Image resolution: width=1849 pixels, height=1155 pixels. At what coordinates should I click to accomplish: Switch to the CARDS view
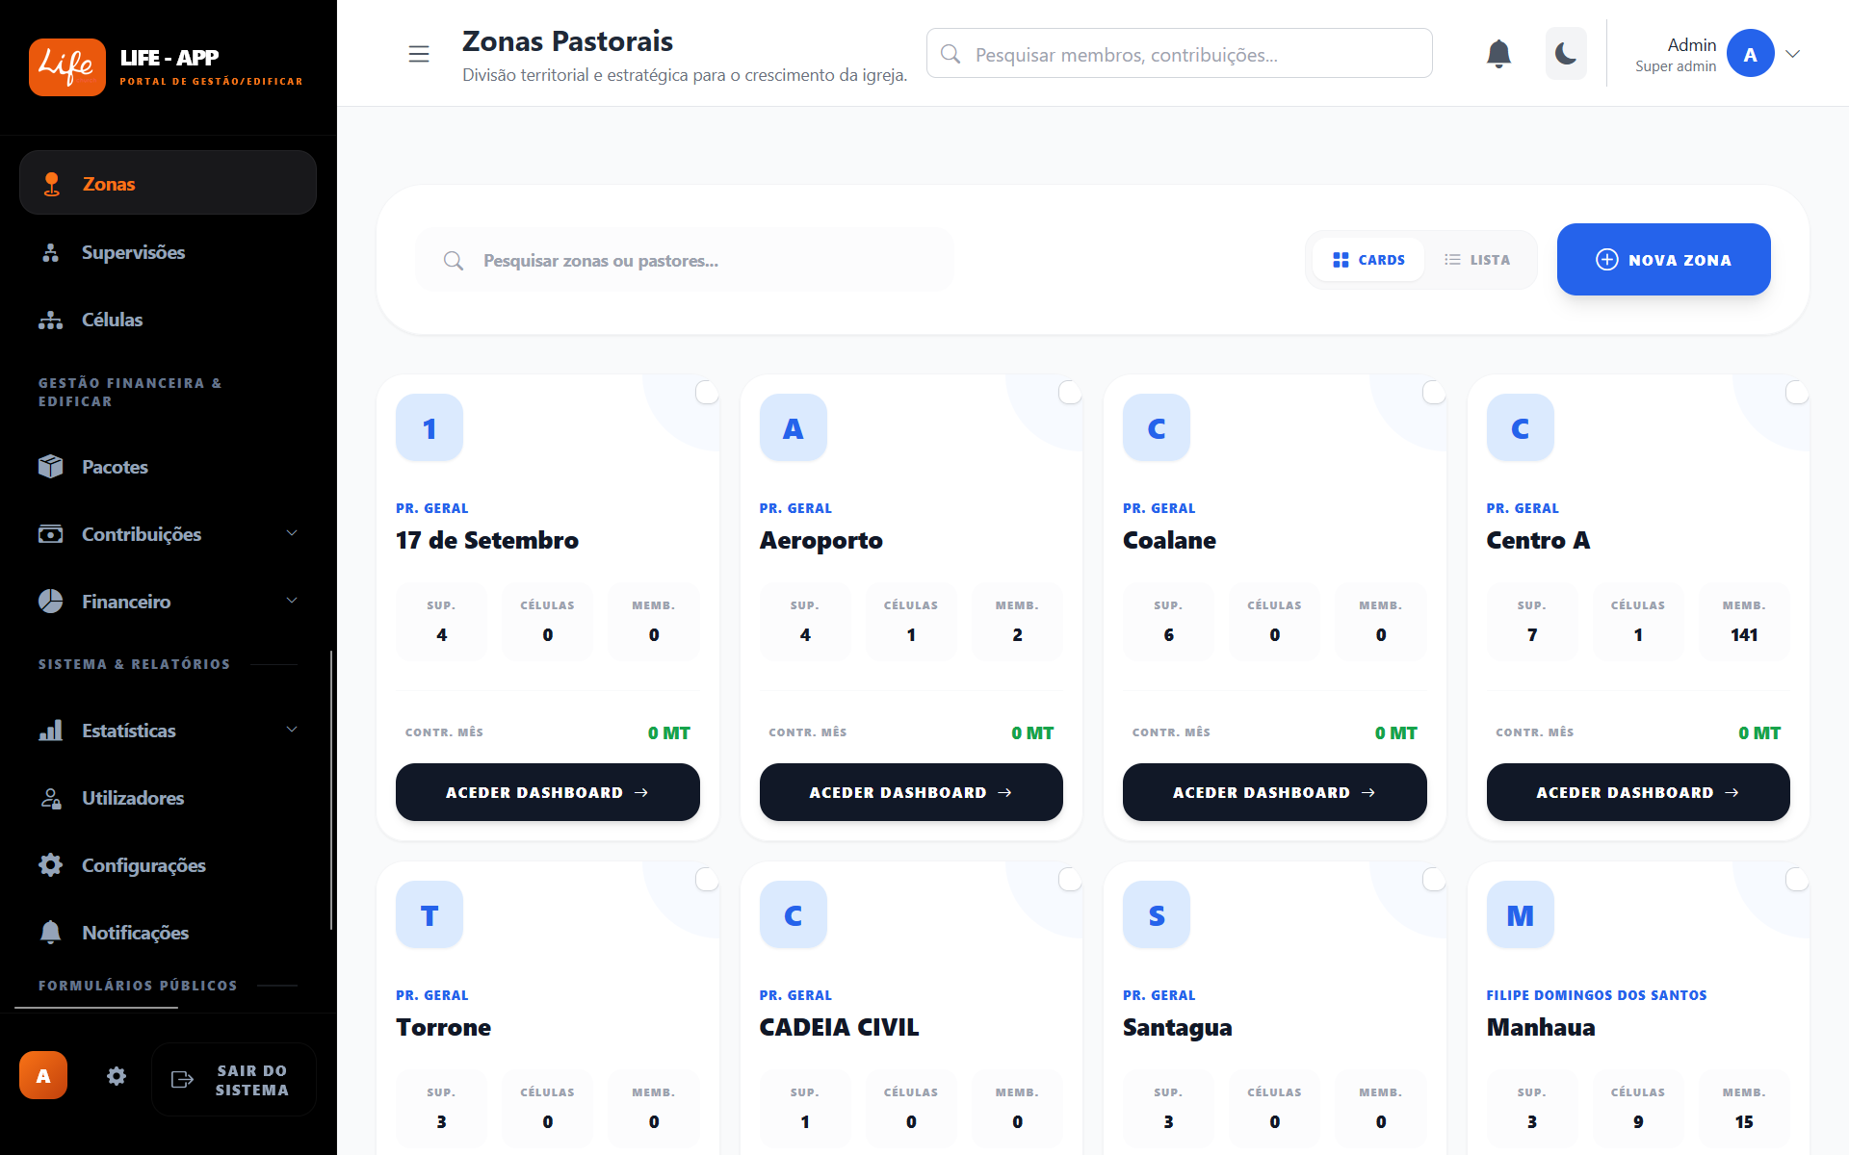[x=1368, y=259]
